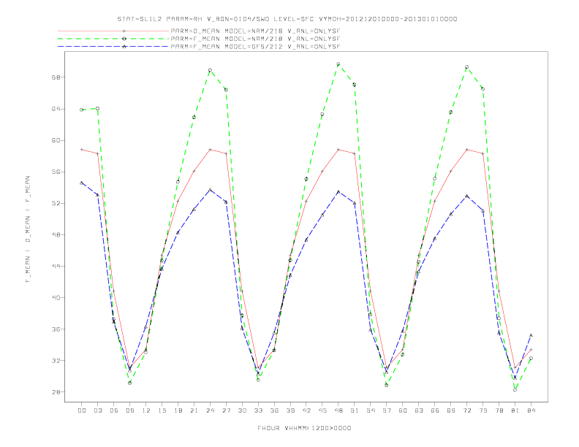Select legend entry PARM=O_MEAN MODEL=NAM/218
The height and width of the screenshot is (447, 579).
point(255,31)
